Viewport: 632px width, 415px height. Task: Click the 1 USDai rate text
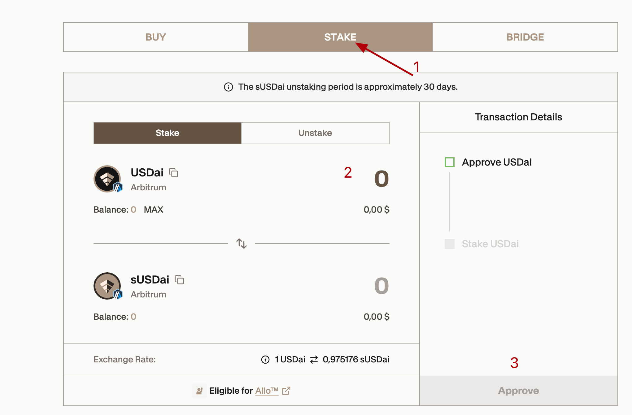(x=290, y=360)
